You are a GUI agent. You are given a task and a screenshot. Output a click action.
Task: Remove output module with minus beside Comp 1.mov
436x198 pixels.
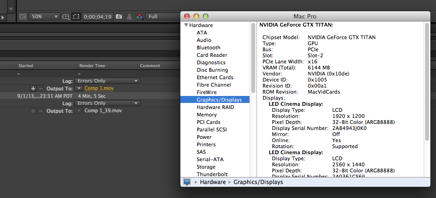tap(41, 89)
